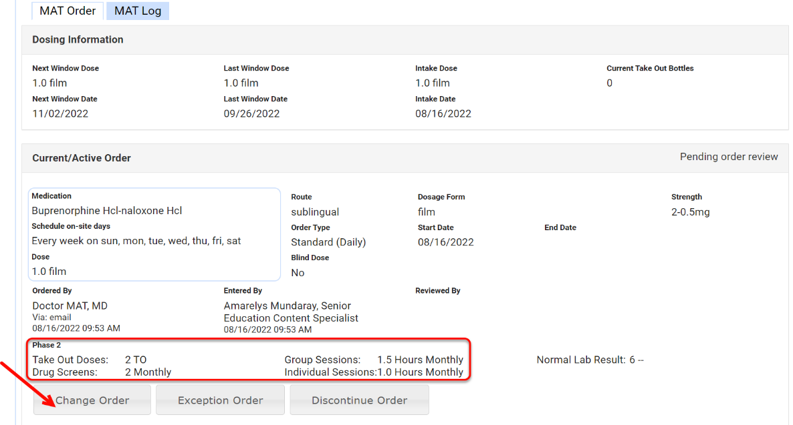Click the Standard (Daily) order type value
Image resolution: width=793 pixels, height=425 pixels.
click(x=328, y=242)
